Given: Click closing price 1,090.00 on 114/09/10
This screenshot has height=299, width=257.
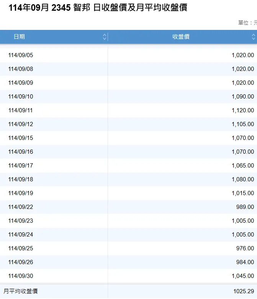Looking at the screenshot, I should (x=243, y=97).
